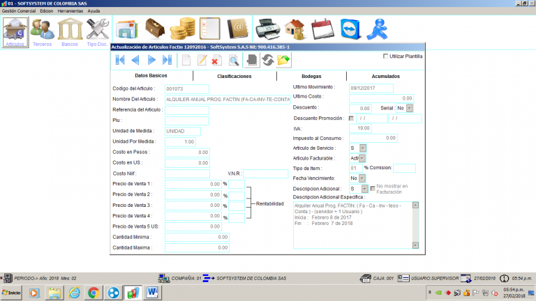Click the refresh arrows icon
536x301 pixels.
tap(268, 60)
